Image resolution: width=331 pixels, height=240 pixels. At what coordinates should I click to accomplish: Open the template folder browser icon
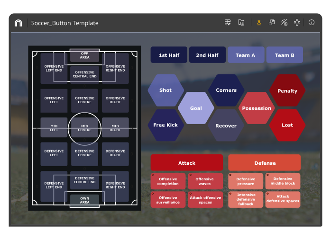(x=241, y=22)
